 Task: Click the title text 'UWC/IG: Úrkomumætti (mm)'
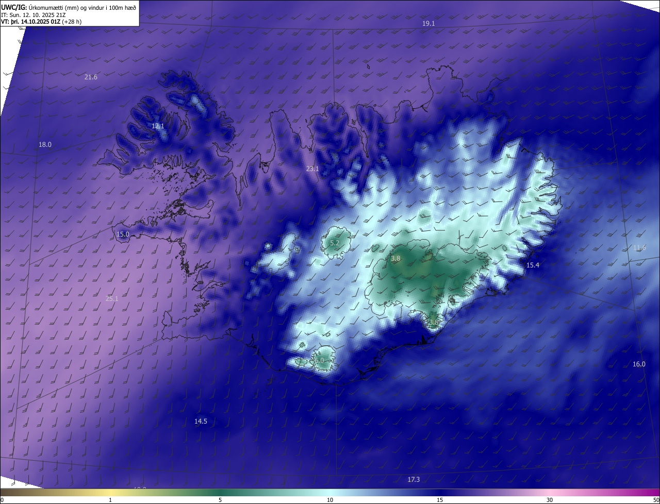pyautogui.click(x=40, y=7)
